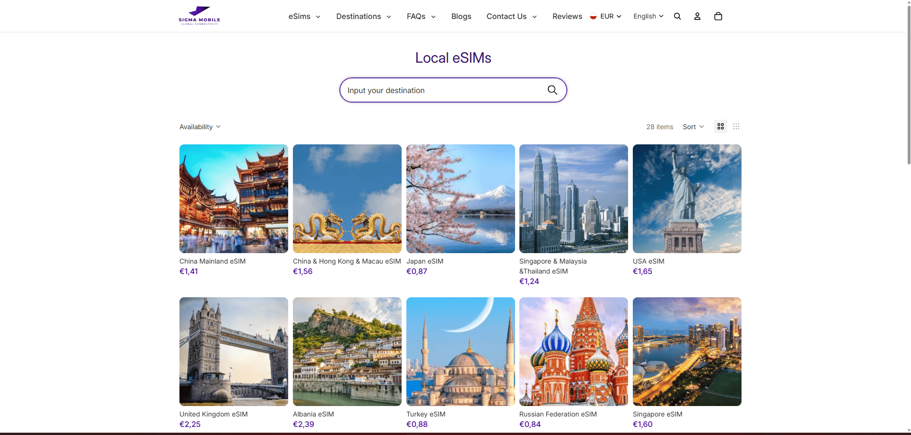Open the user account icon
Viewport: 911px width, 435px height.
697,16
